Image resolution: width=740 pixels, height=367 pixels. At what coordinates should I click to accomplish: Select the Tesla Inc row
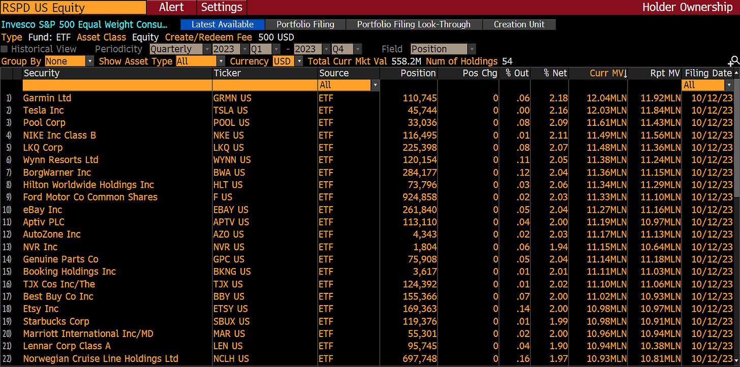pos(367,110)
